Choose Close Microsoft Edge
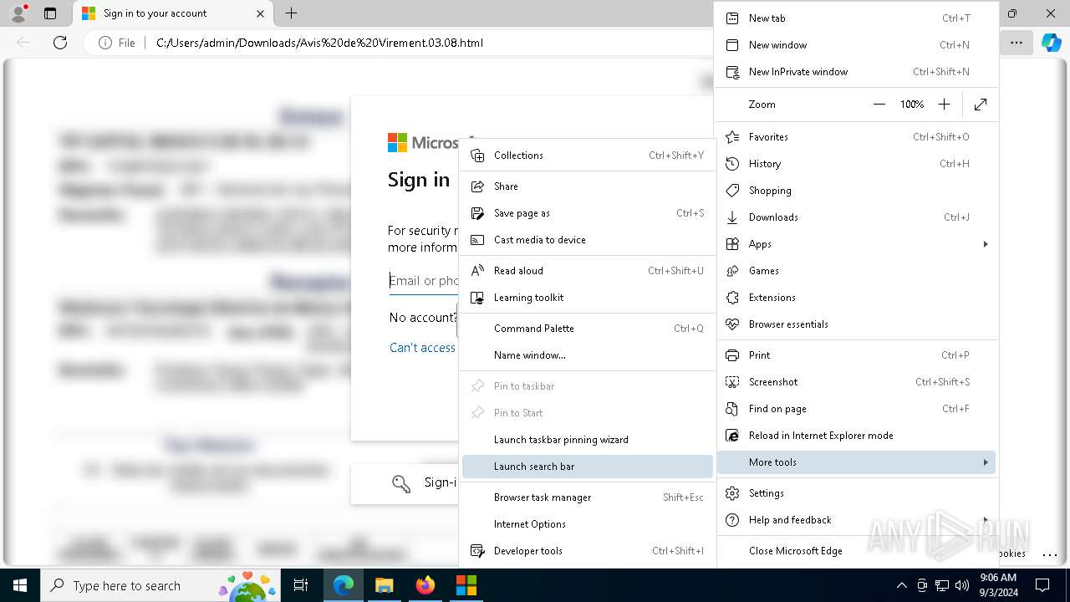1070x602 pixels. pyautogui.click(x=857, y=551)
